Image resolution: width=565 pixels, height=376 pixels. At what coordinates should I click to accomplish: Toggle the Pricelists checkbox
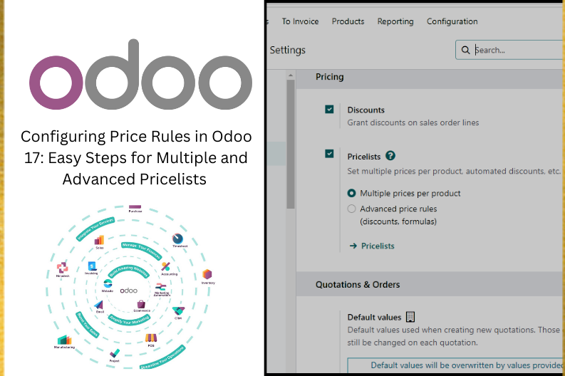tap(329, 154)
